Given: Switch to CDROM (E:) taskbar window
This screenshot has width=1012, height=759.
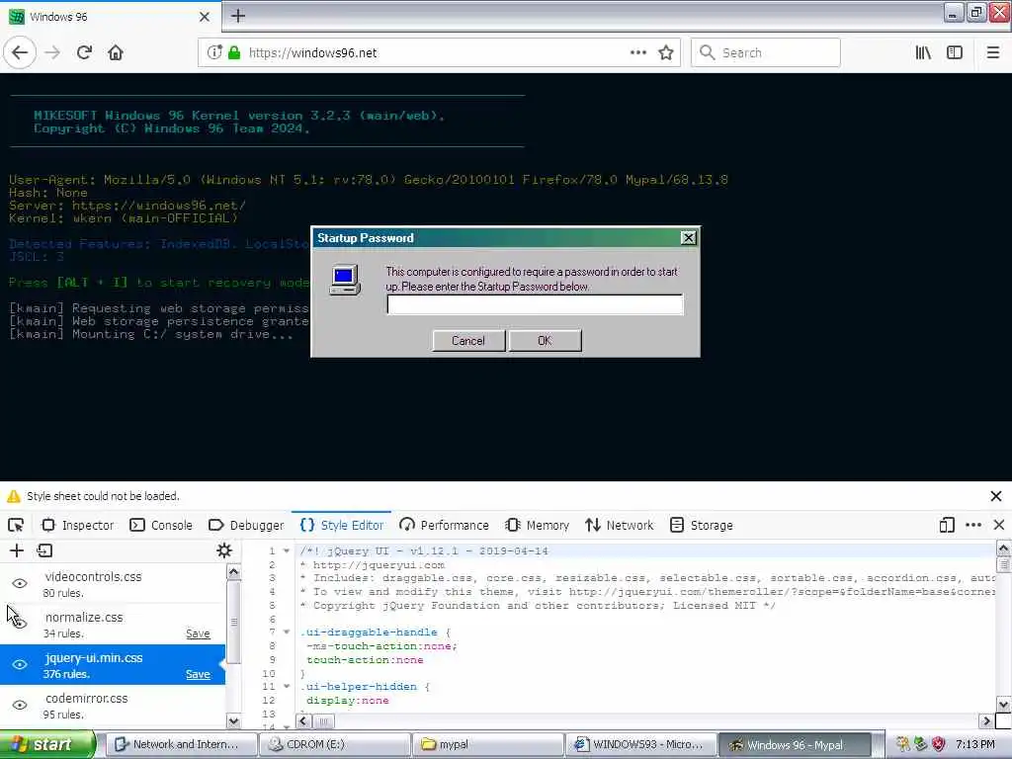Looking at the screenshot, I should pos(335,745).
